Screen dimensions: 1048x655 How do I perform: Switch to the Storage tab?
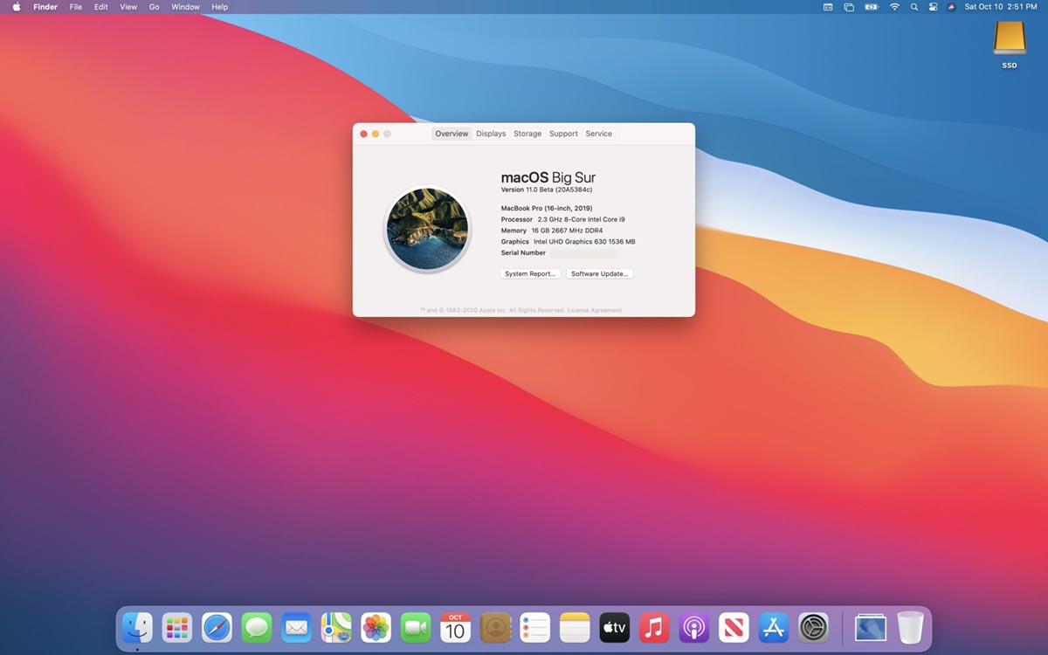[527, 134]
